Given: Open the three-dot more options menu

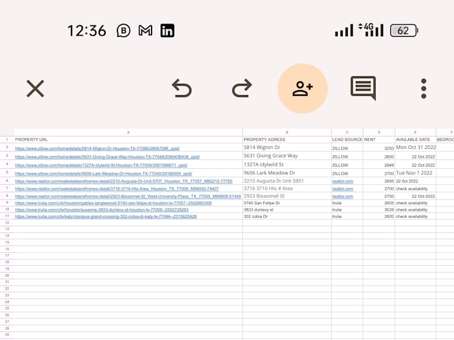Looking at the screenshot, I should pyautogui.click(x=423, y=88).
